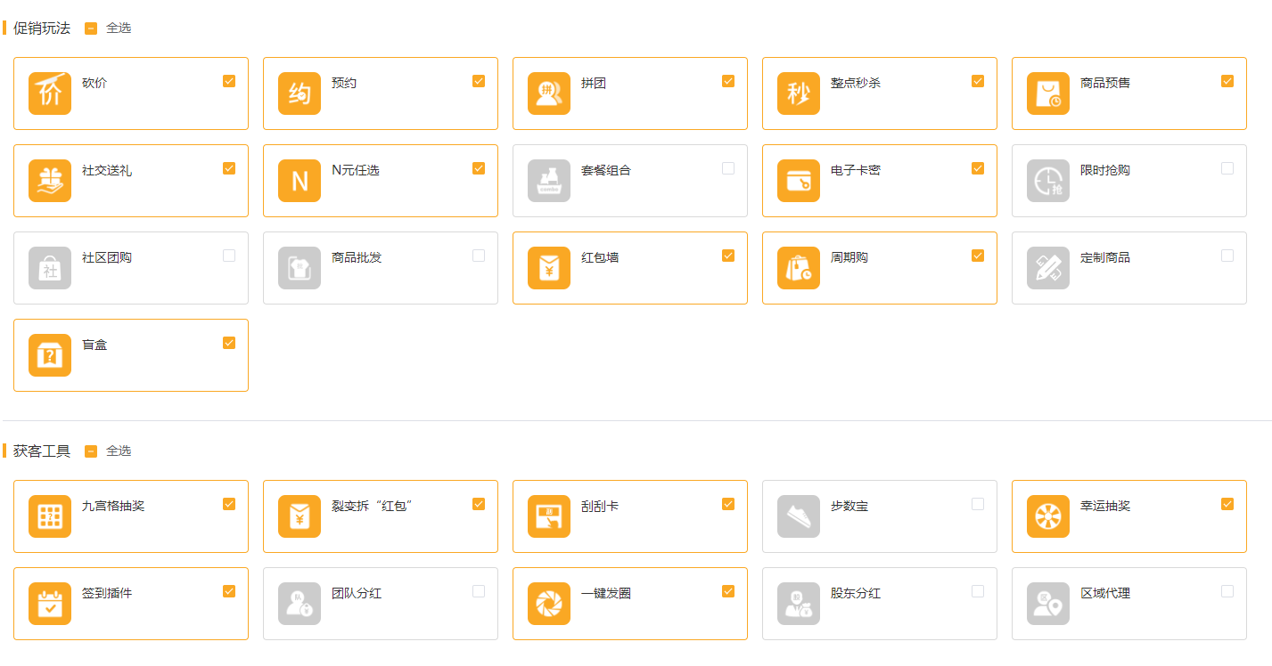Click the 签到插件 calendar icon

[x=50, y=604]
